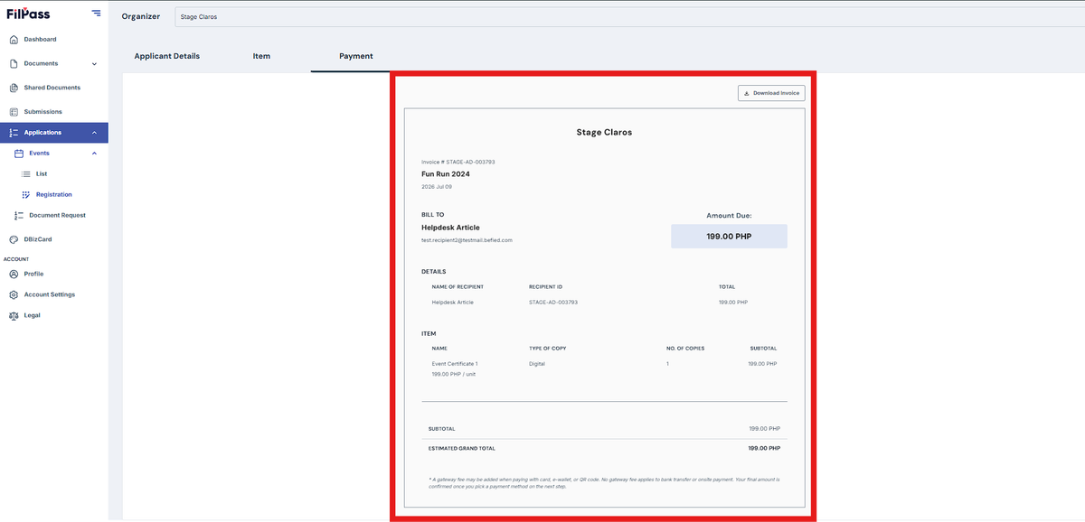The image size is (1085, 522).
Task: Click the Amount Due label
Action: tap(729, 216)
